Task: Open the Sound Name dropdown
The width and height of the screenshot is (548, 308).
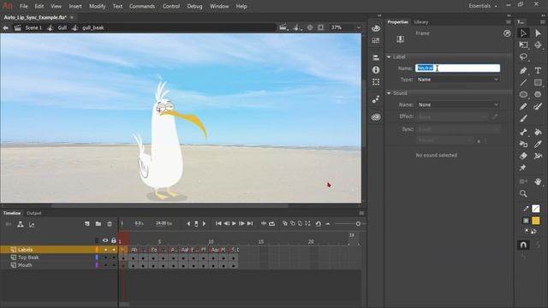Action: (x=458, y=104)
